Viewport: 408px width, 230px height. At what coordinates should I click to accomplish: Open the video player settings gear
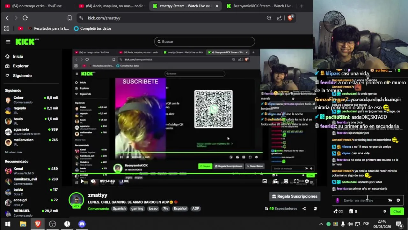307,181
